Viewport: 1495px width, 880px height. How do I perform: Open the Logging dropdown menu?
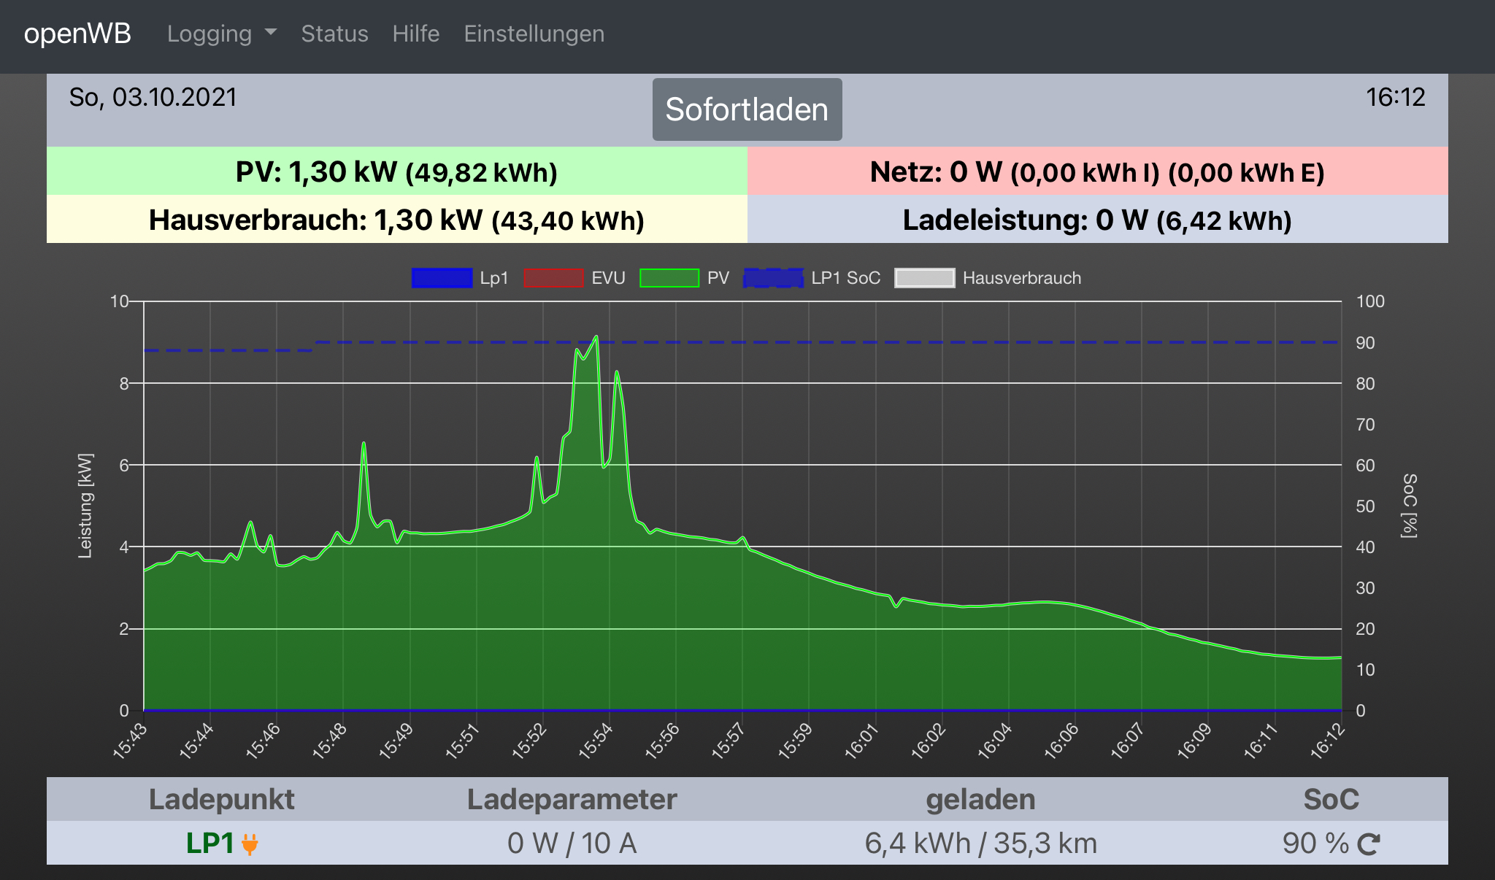(210, 34)
